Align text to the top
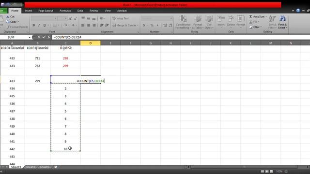310x174 pixels. pos(83,18)
